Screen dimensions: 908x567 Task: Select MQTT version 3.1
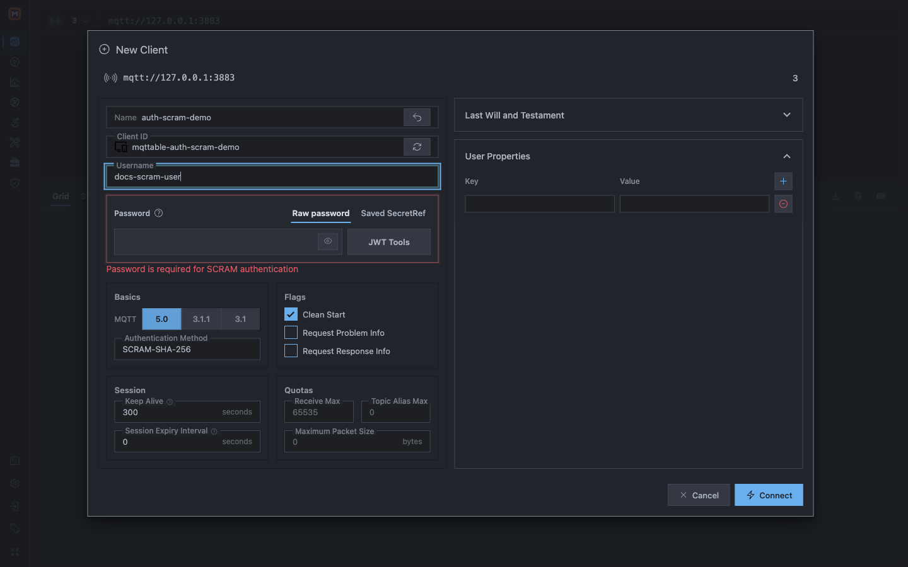pos(240,319)
